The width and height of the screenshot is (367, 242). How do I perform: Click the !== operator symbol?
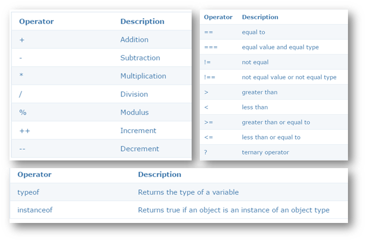coord(209,77)
